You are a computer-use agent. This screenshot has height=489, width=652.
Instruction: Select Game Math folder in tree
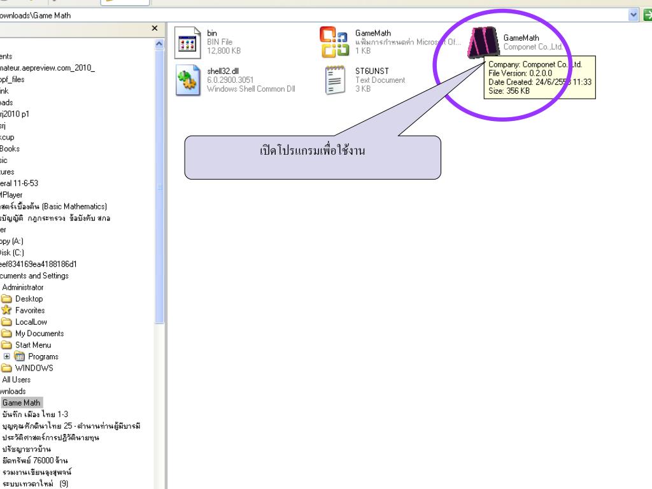[21, 402]
